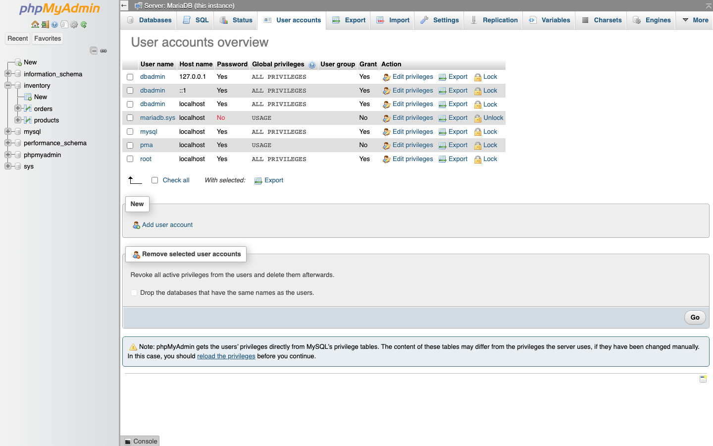The image size is (713, 446).
Task: Tick the mysql user checkbox
Action: coord(130,132)
